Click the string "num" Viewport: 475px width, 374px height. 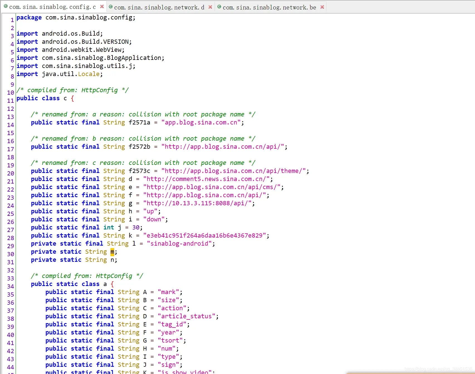click(167, 349)
